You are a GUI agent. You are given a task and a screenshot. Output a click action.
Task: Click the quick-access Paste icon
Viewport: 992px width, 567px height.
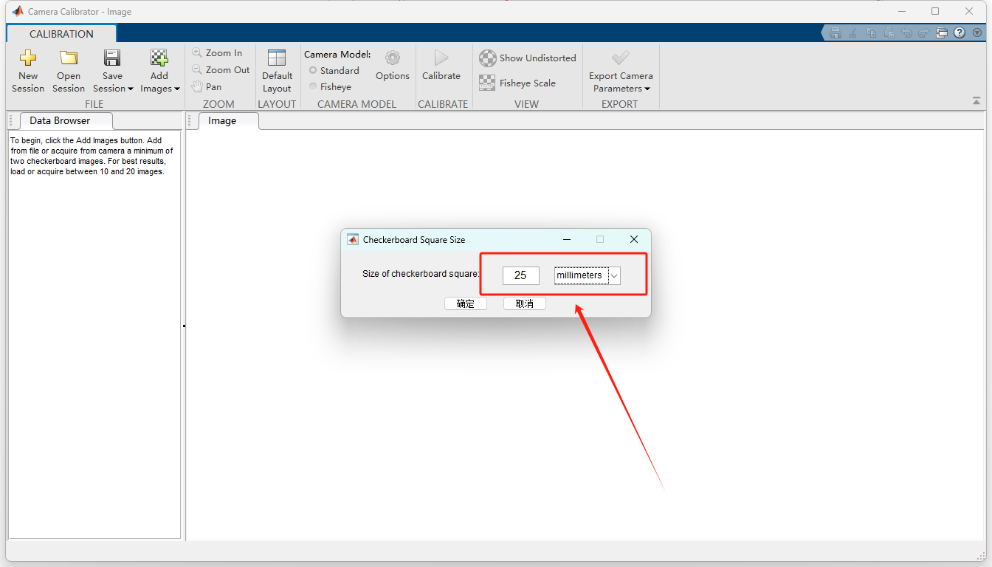coord(889,33)
